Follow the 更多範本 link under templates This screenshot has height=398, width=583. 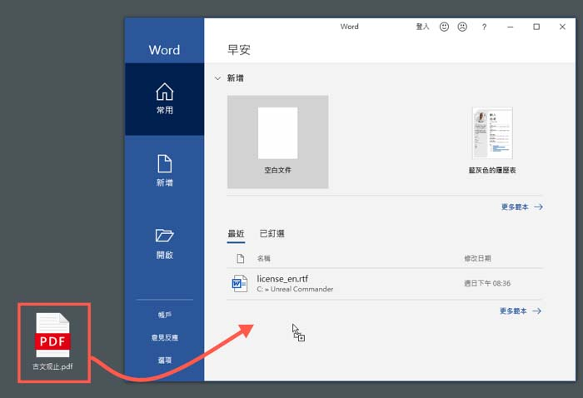click(522, 207)
